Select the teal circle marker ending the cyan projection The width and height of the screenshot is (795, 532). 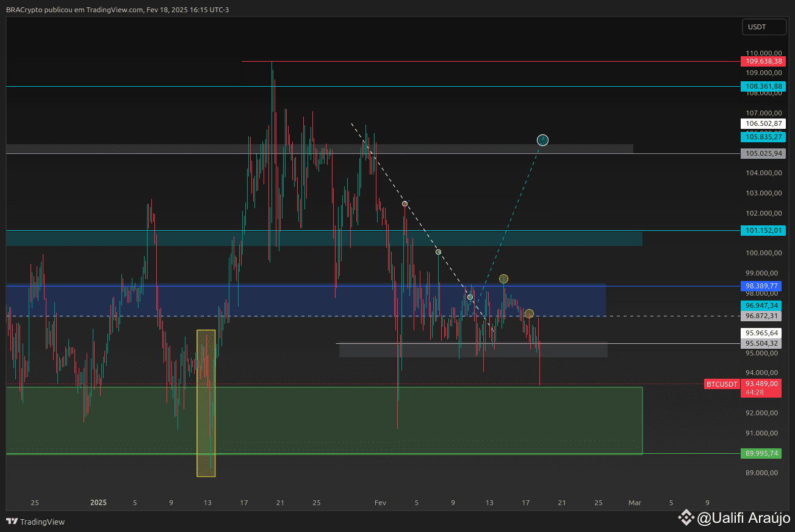pos(542,140)
